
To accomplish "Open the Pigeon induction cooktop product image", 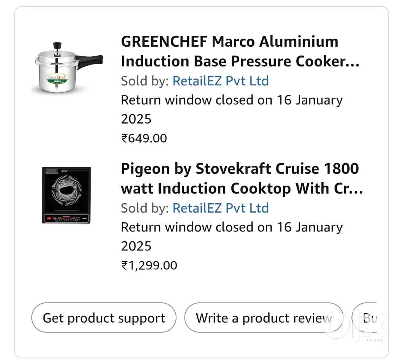I will pos(66,195).
